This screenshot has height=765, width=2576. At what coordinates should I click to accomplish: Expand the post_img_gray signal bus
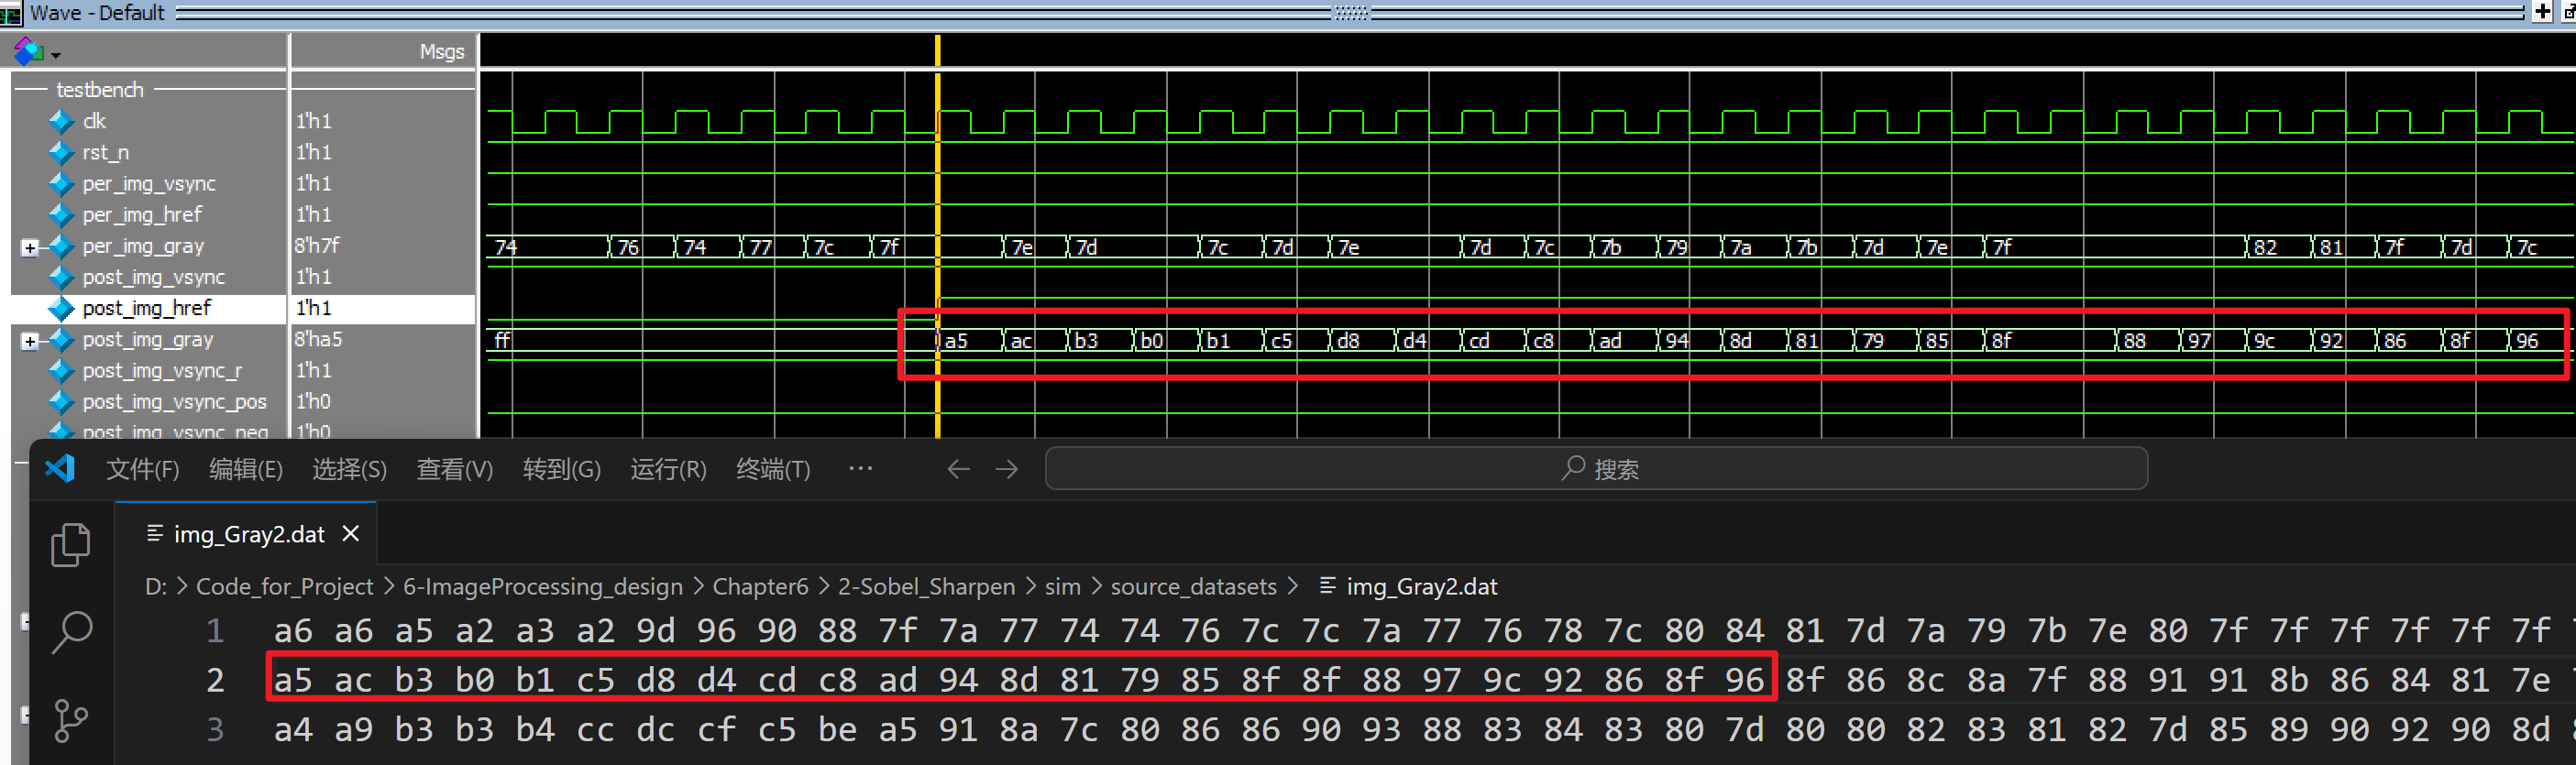click(x=29, y=341)
